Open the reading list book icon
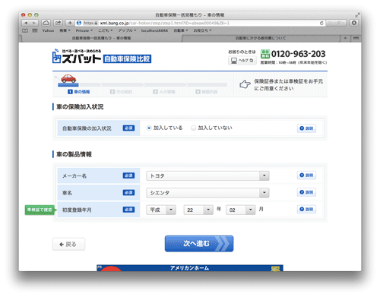 coord(25,30)
